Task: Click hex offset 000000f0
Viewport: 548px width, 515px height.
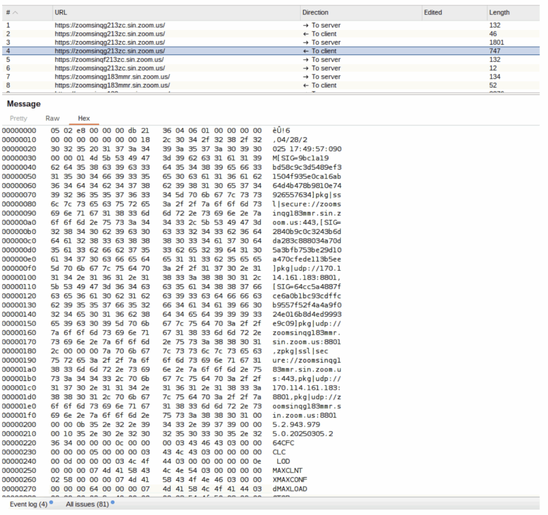Action: 19,268
